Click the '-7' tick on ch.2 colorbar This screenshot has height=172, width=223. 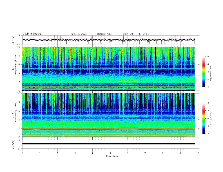(x=208, y=133)
